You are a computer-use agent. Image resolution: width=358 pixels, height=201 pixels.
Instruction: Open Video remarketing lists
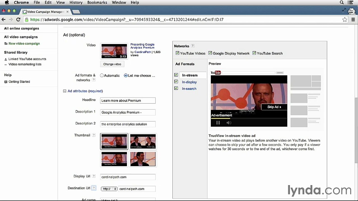pos(25,64)
